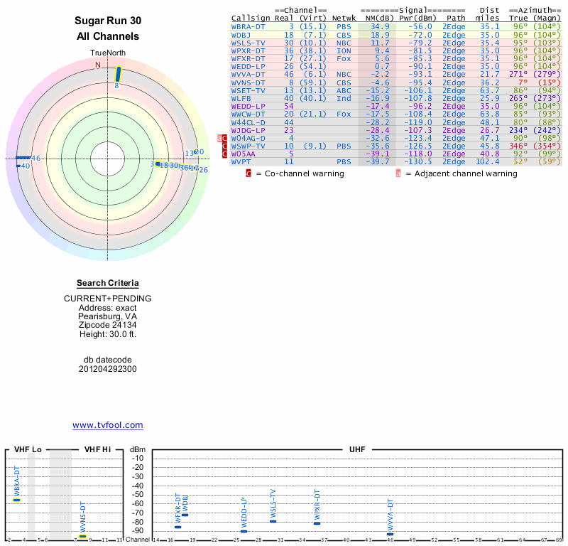Click the Sugar Run 30 title
The image size is (568, 546).
point(108,21)
